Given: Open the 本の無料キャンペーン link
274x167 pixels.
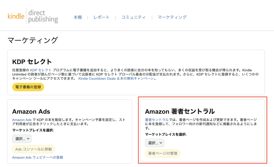Looking at the screenshot, I should pos(137,79).
